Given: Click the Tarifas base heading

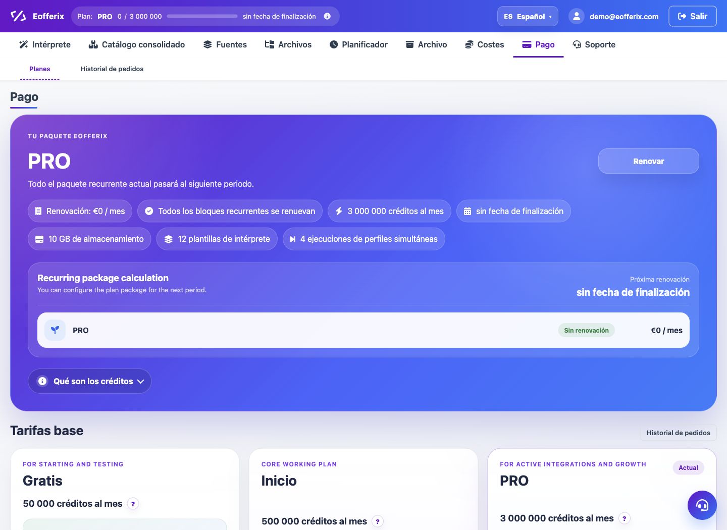Looking at the screenshot, I should [x=47, y=431].
